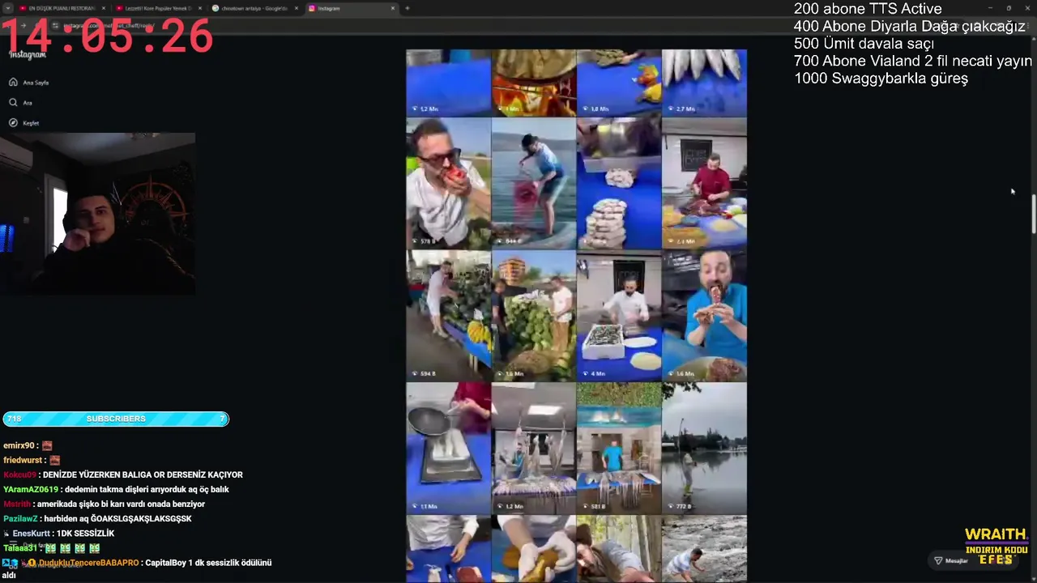
Task: Open a new browser tab with plus button
Action: pos(408,8)
